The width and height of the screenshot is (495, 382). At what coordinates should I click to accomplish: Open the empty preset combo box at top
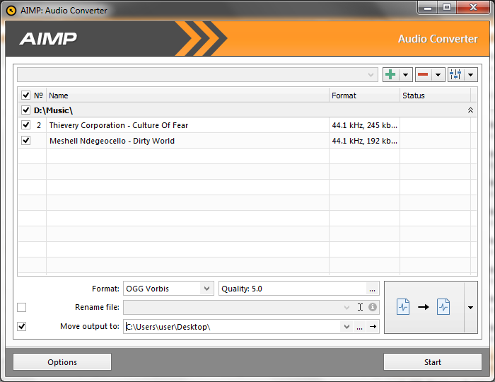pos(197,75)
